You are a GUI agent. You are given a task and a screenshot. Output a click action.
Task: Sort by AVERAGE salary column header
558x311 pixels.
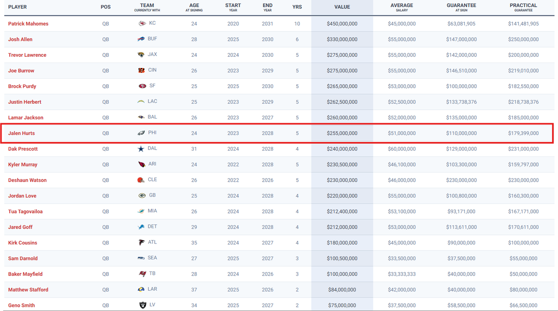(x=401, y=7)
